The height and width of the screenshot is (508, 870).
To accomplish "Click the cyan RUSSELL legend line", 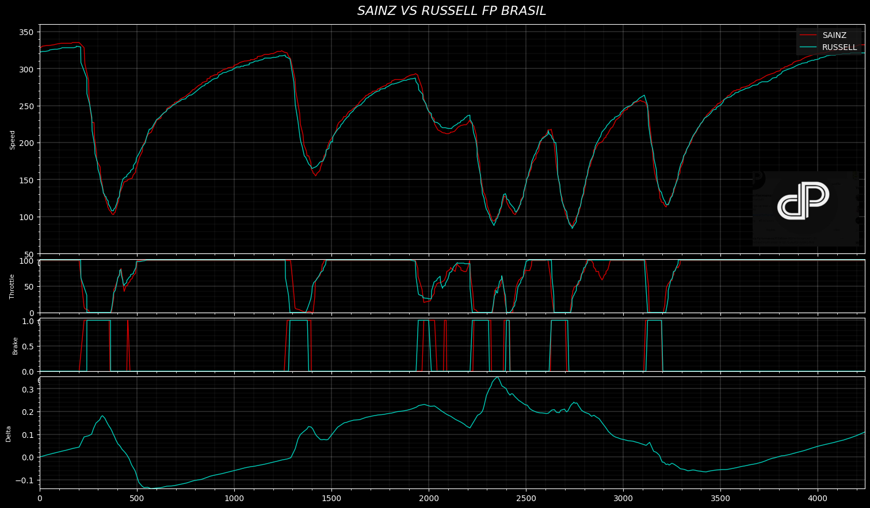I will click(809, 47).
